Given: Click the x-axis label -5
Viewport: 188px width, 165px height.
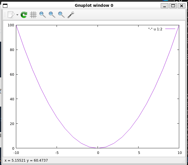Looking at the screenshot, I should [x=57, y=153].
